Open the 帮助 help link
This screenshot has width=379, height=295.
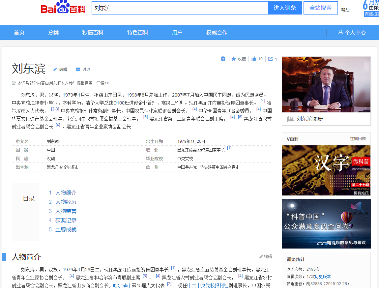pos(345,10)
